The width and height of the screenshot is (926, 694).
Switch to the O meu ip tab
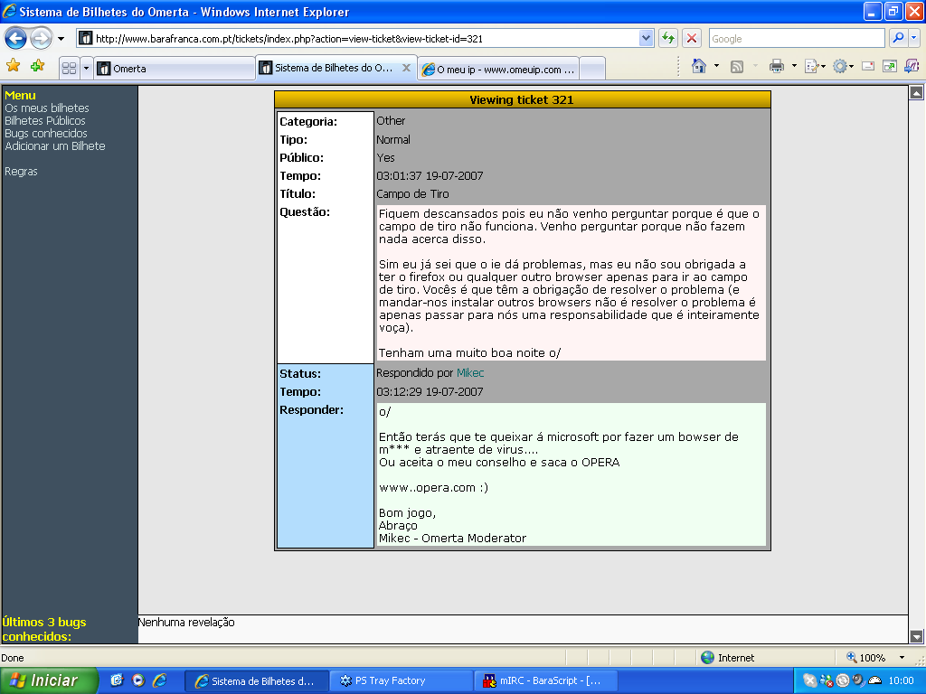point(497,69)
